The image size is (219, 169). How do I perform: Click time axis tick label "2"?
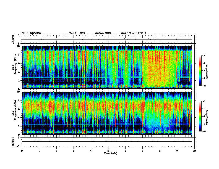[x=56, y=151]
